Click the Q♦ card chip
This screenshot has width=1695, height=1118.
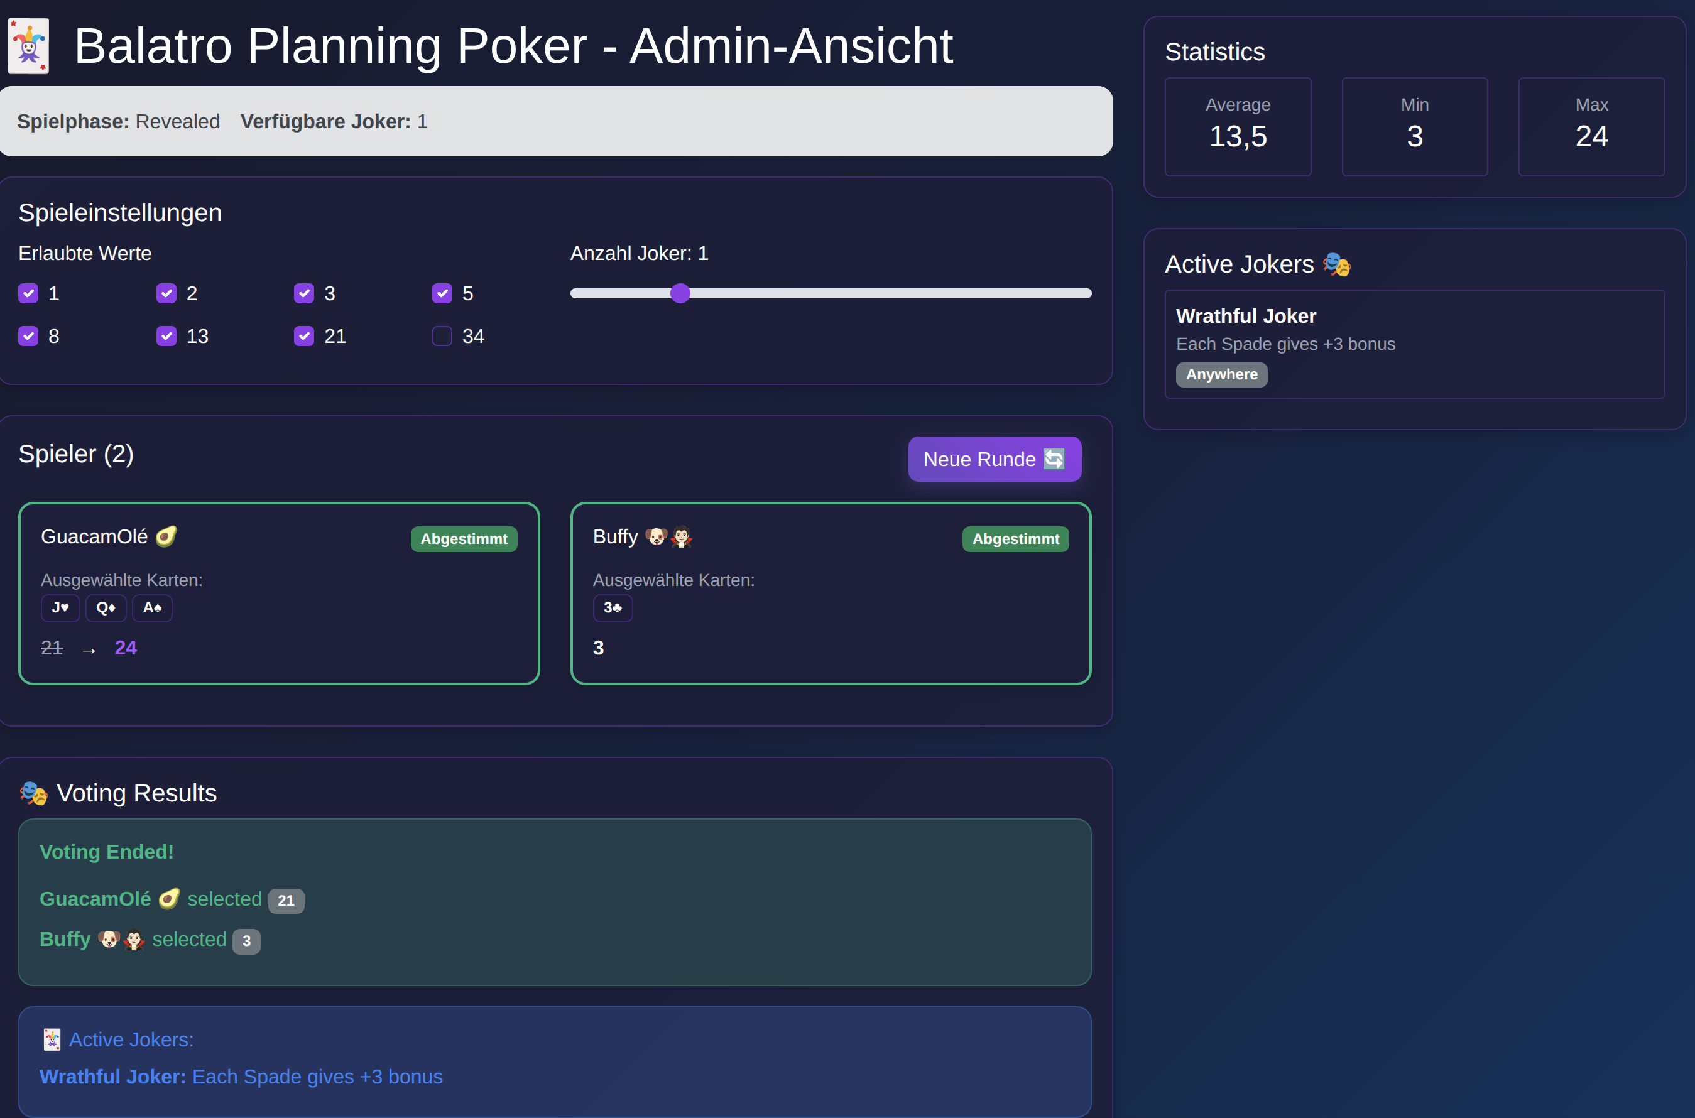click(x=106, y=608)
